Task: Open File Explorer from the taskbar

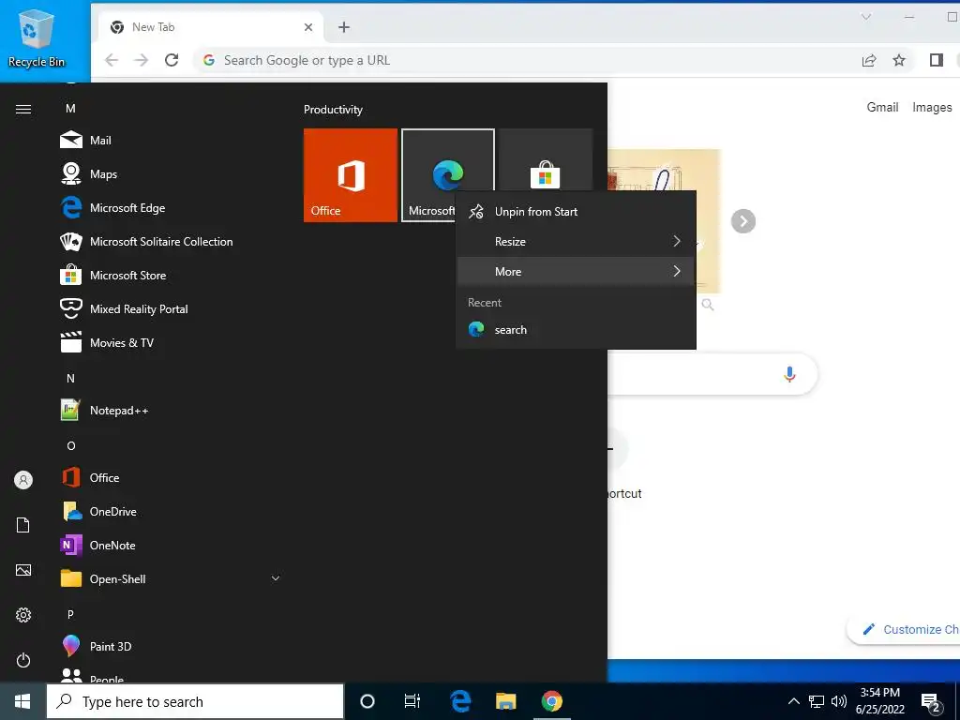Action: [x=505, y=701]
